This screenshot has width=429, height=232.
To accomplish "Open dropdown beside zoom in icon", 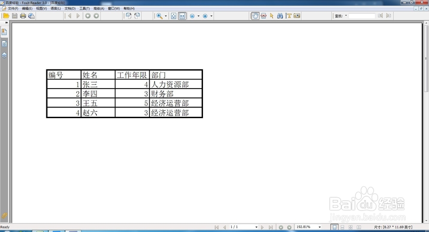I will click(x=211, y=16).
